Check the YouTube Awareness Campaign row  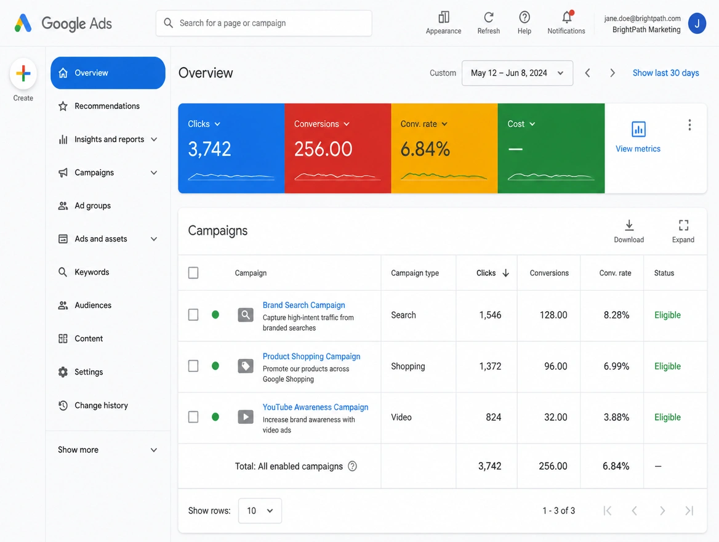click(193, 417)
